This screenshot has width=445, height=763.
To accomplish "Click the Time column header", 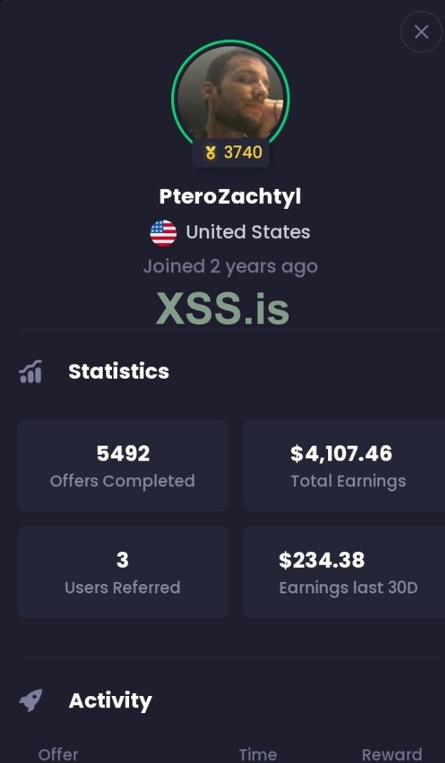I will point(257,754).
